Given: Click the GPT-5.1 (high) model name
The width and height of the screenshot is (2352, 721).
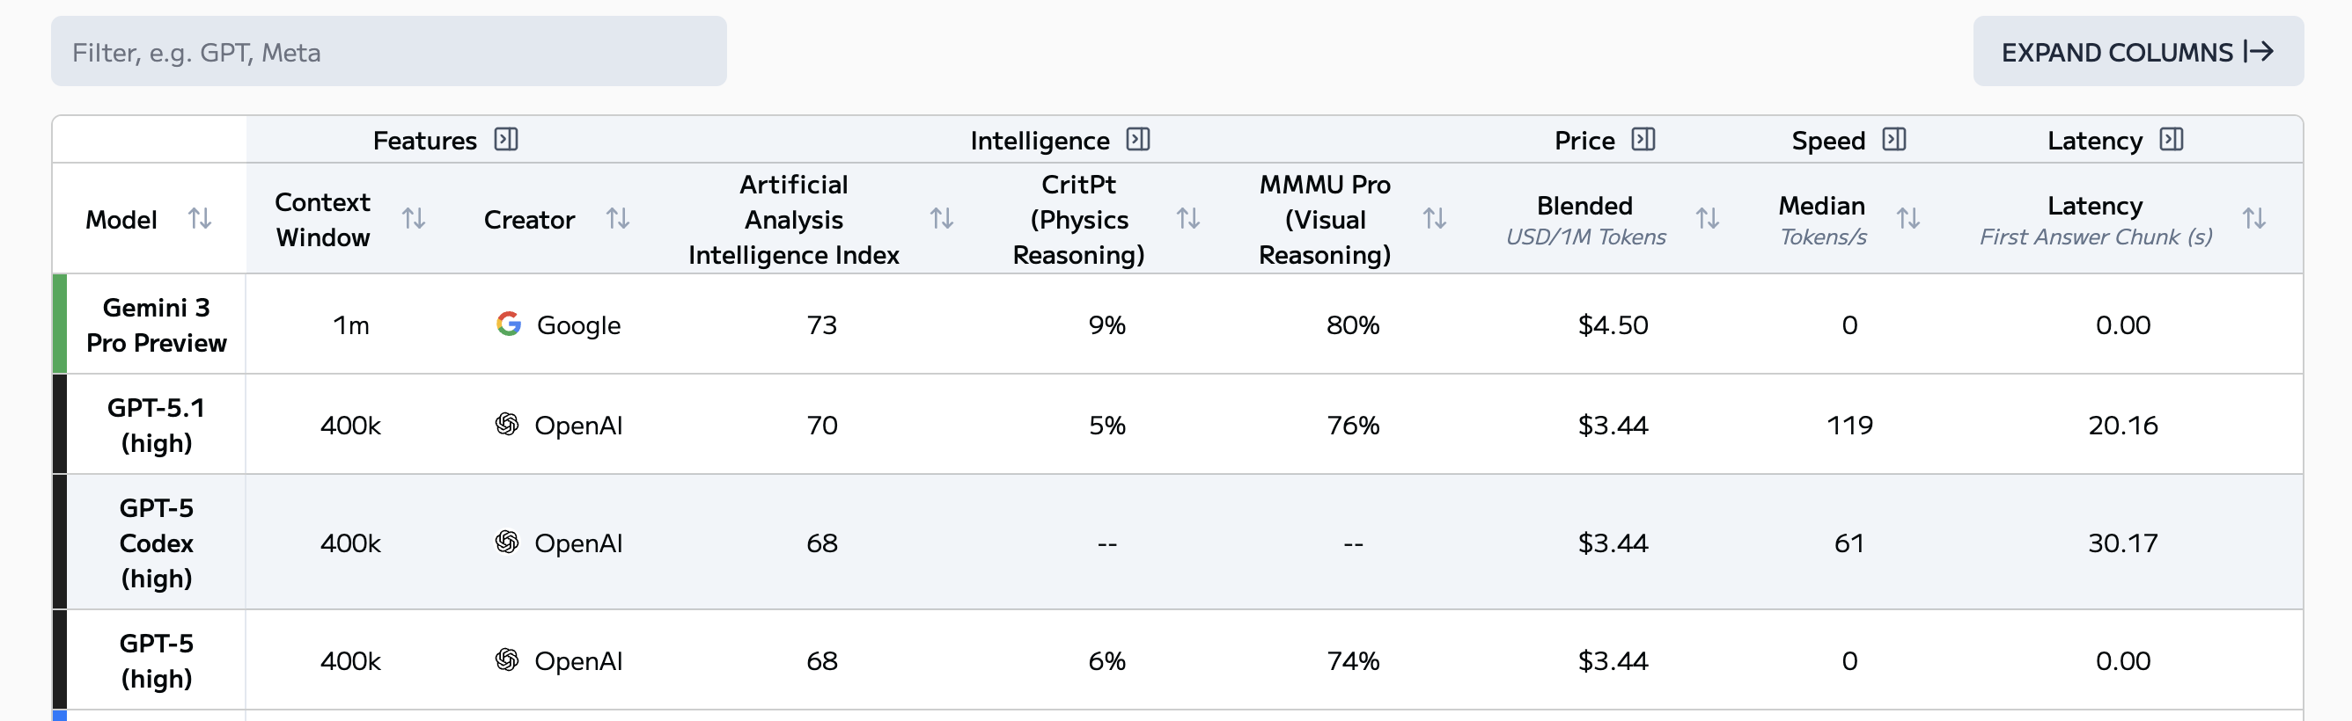Looking at the screenshot, I should click(156, 425).
